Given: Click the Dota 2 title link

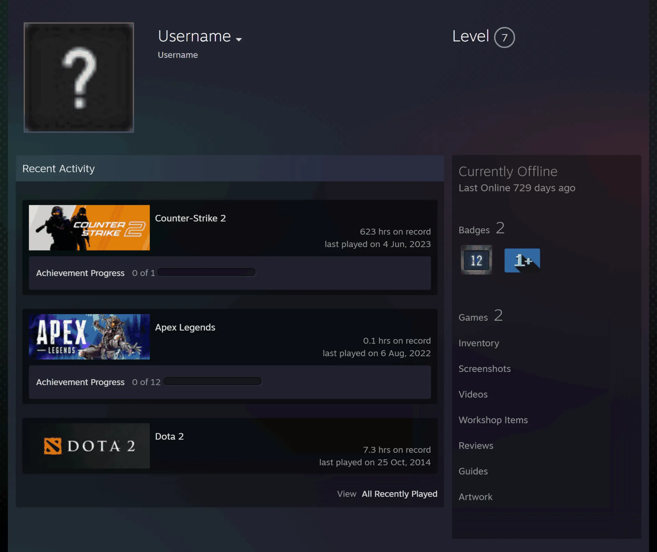Looking at the screenshot, I should coord(169,436).
